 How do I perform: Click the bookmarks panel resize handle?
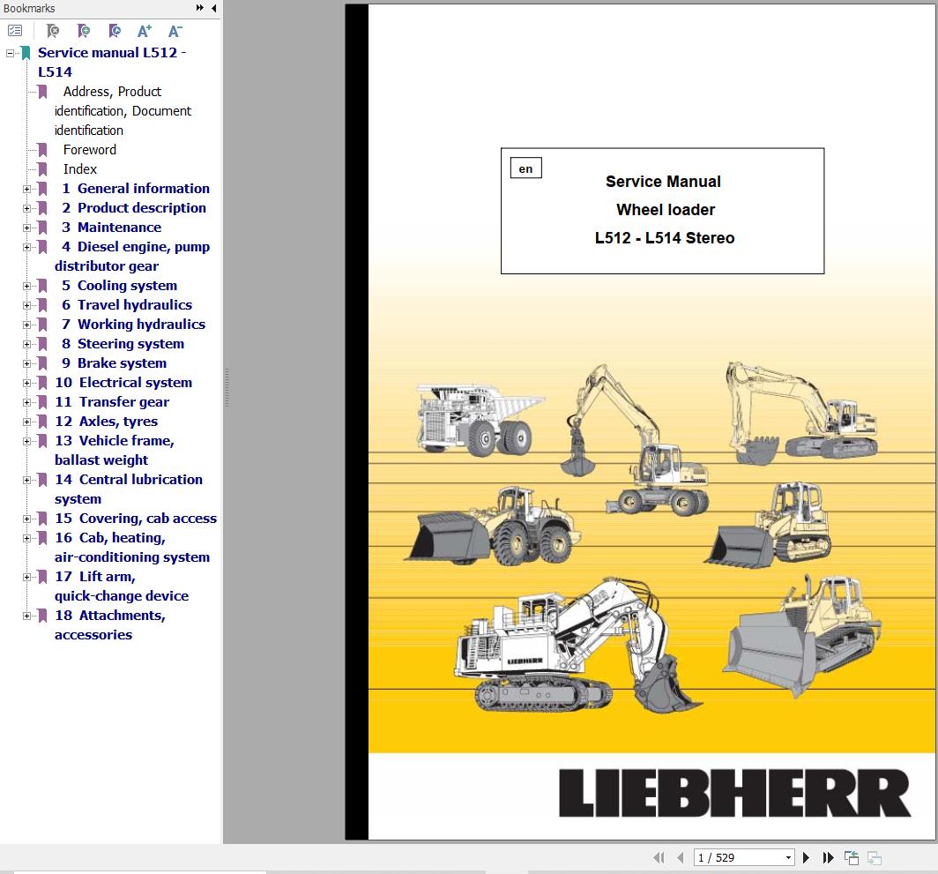click(227, 388)
